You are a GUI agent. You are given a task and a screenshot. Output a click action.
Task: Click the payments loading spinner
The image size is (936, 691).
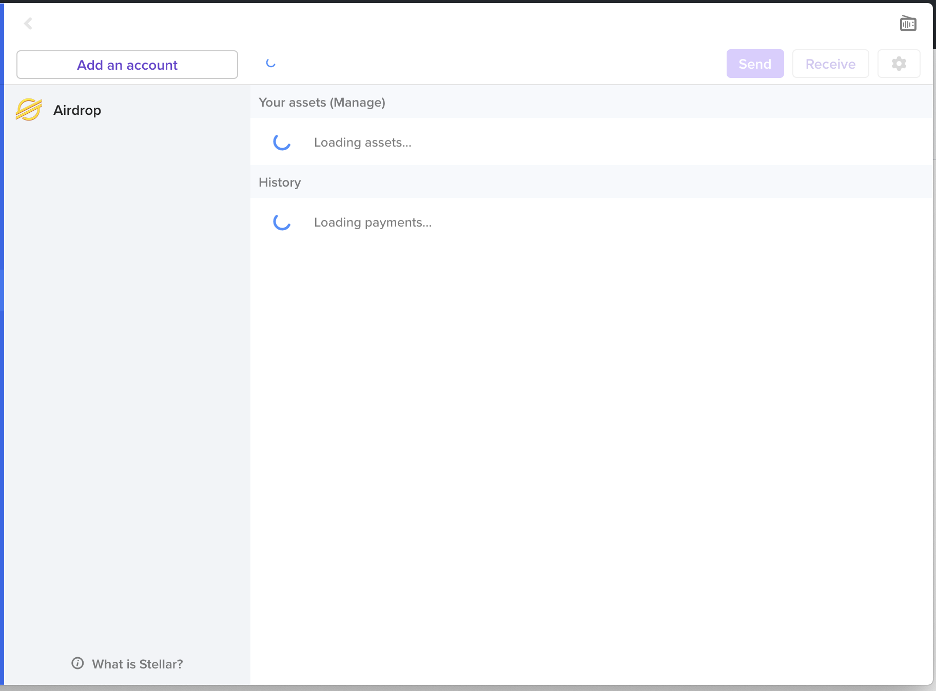[x=282, y=222]
